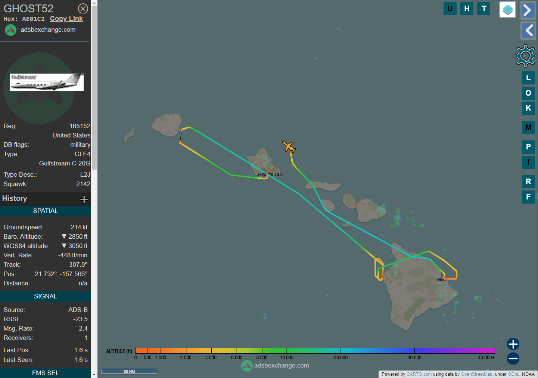
Task: Expand the History section with plus icon
Action: [x=84, y=199]
